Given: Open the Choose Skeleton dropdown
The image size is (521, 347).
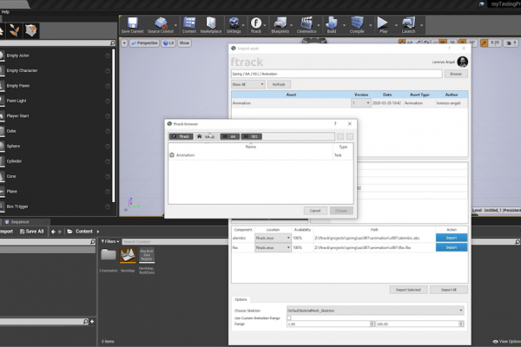Looking at the screenshot, I should pos(375,311).
